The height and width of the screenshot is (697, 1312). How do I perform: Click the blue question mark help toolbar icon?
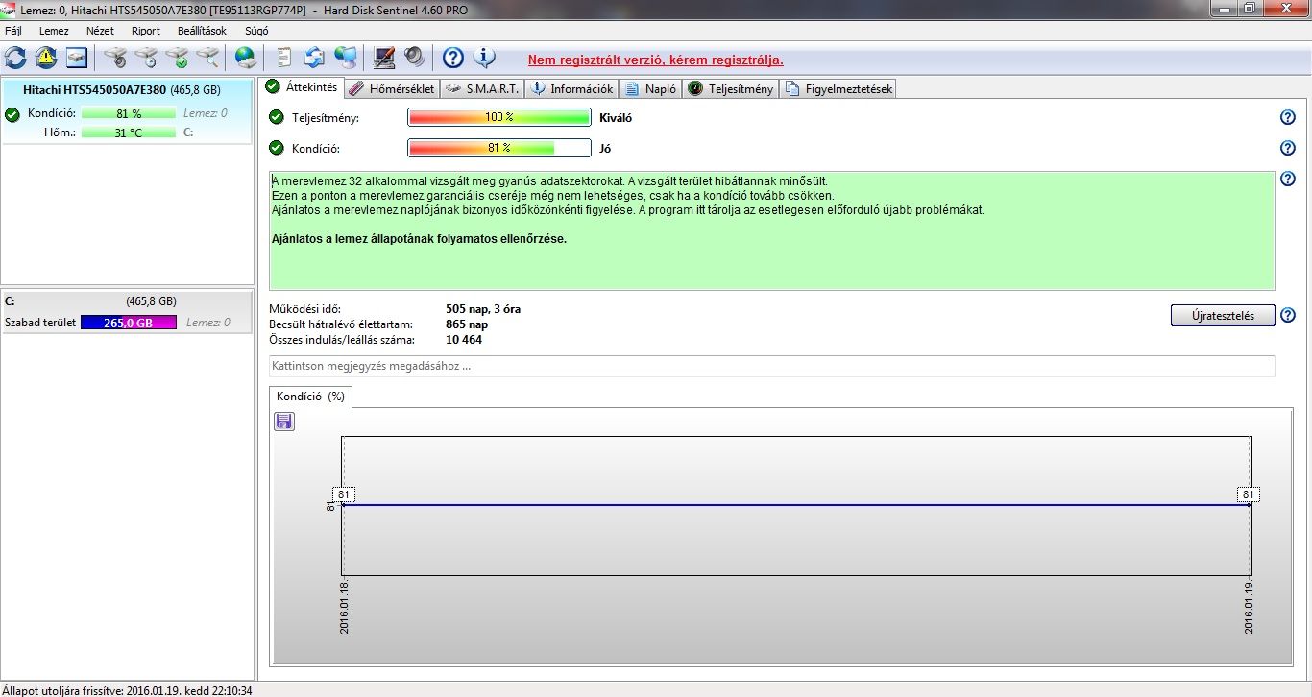pyautogui.click(x=453, y=58)
